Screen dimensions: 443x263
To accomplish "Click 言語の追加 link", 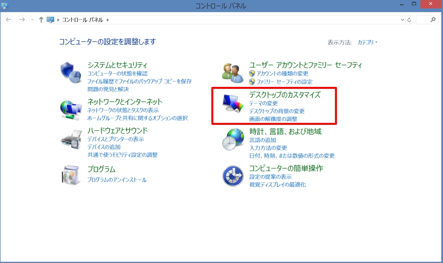I will coord(263,140).
